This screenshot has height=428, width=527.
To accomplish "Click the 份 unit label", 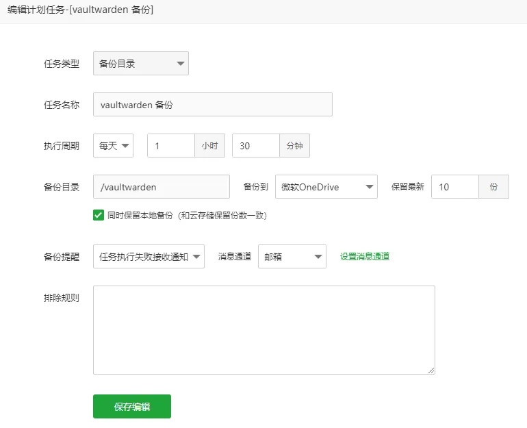I will (x=493, y=186).
